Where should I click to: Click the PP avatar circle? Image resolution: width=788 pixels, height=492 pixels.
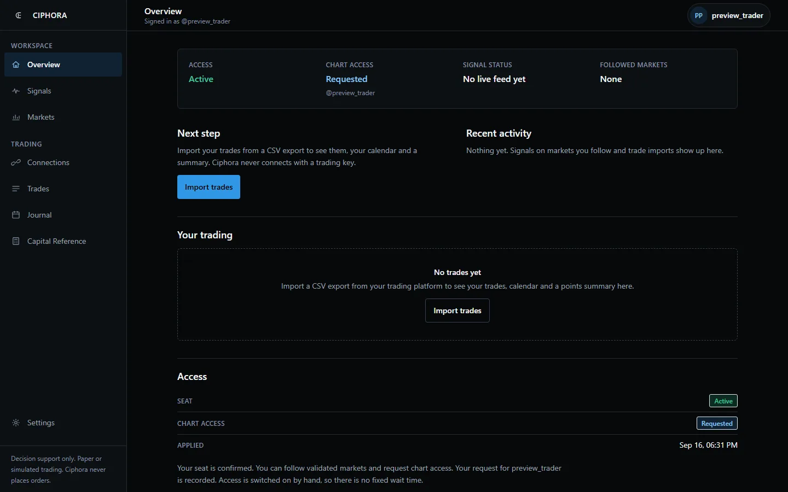(x=699, y=15)
